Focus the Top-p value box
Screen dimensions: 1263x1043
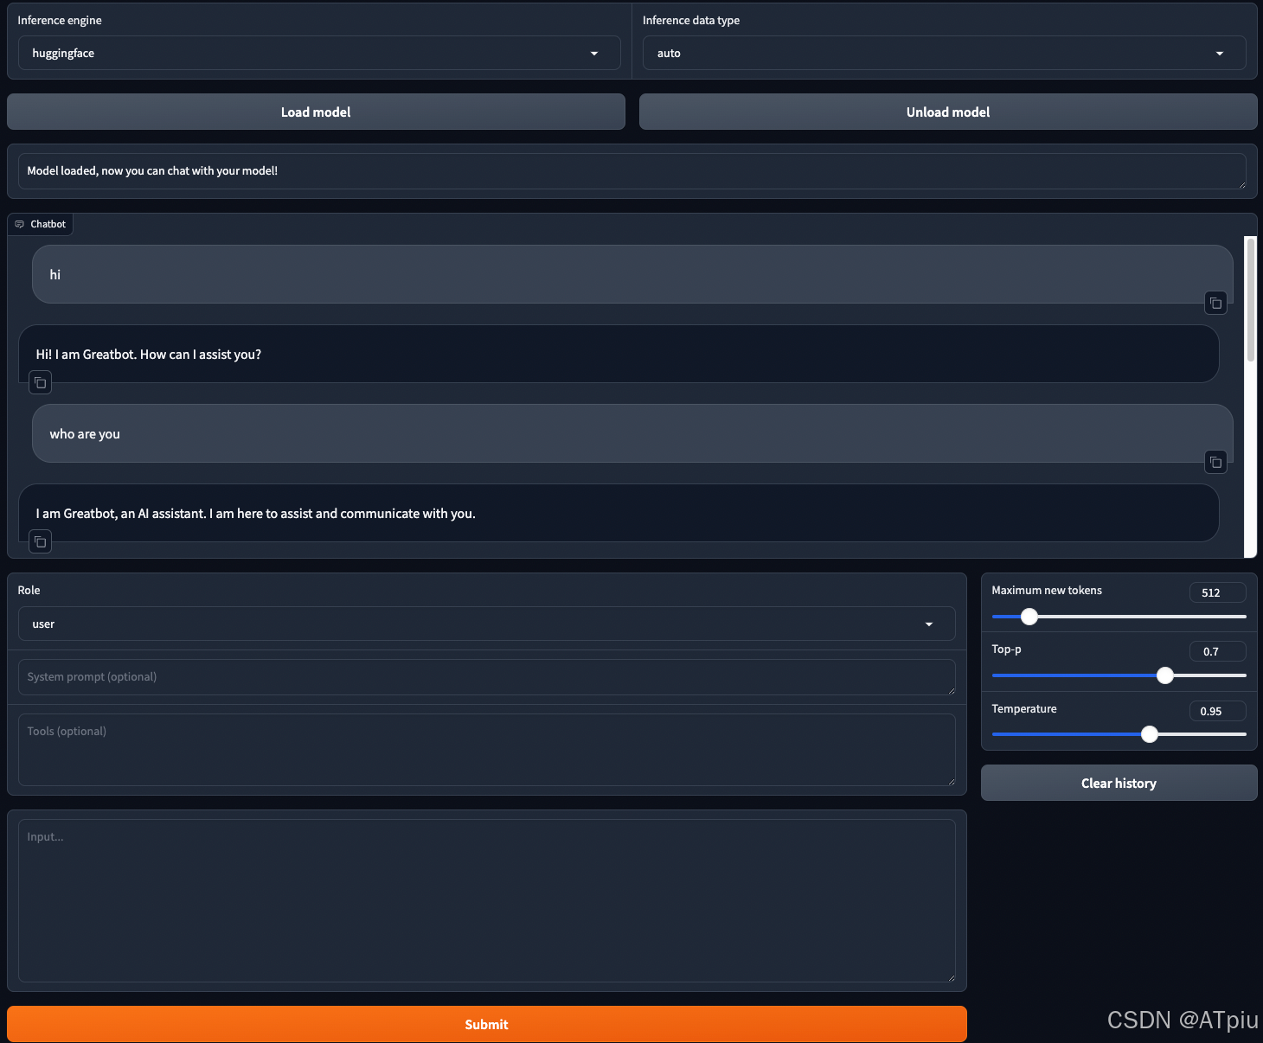[1218, 651]
